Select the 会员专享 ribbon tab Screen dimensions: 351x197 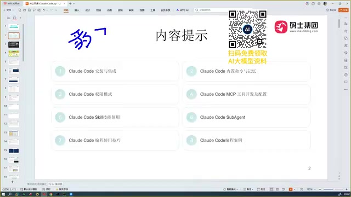pos(166,10)
